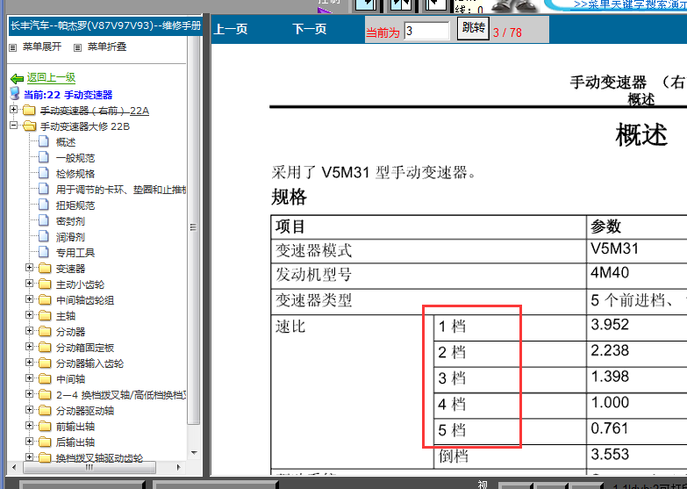Click the 菜单折叠 menu collapse link
687x489 pixels.
pos(107,47)
